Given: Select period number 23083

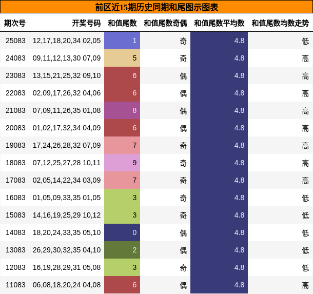Looking at the screenshot, I should tap(15, 75).
